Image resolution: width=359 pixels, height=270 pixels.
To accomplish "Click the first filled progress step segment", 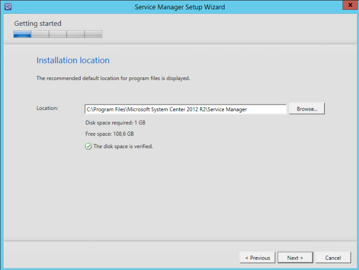I will (22, 34).
